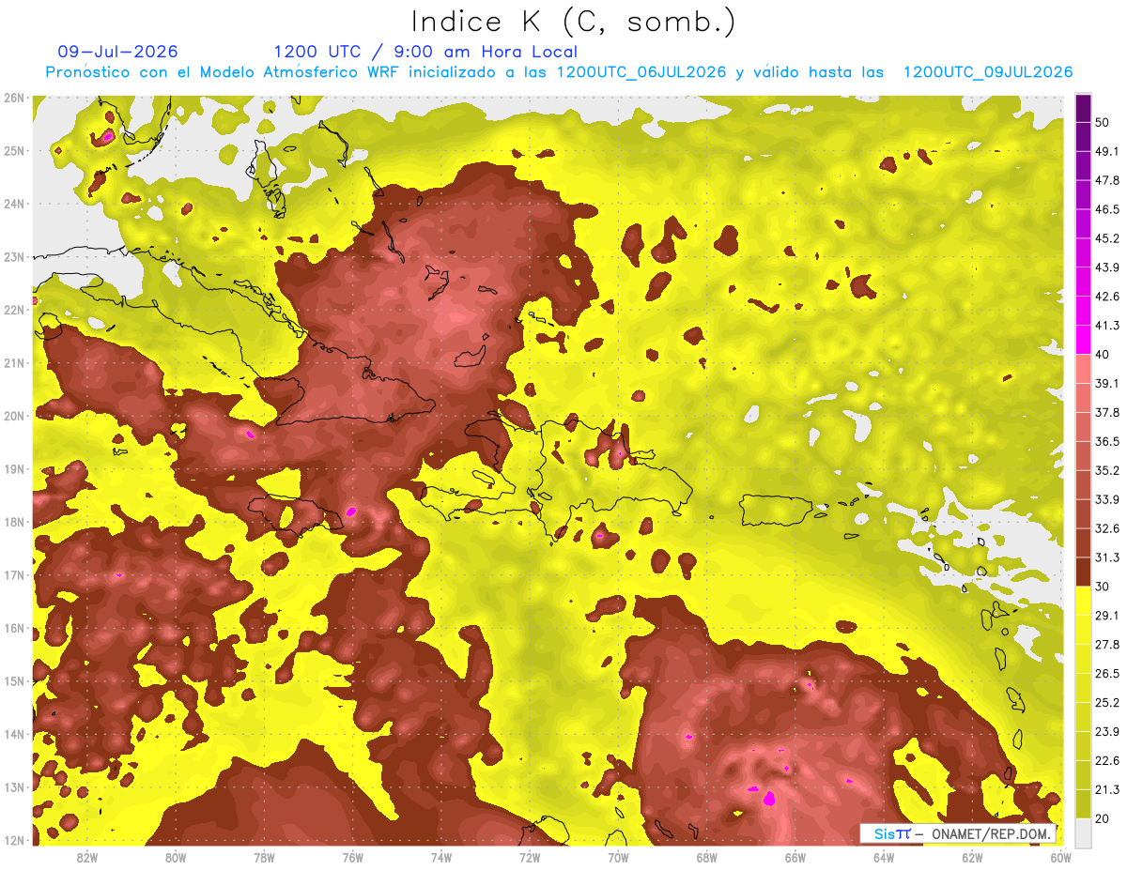Screen dimensions: 1127x870
Task: Click the "37.8" value on the color scale
Action: click(x=1107, y=412)
